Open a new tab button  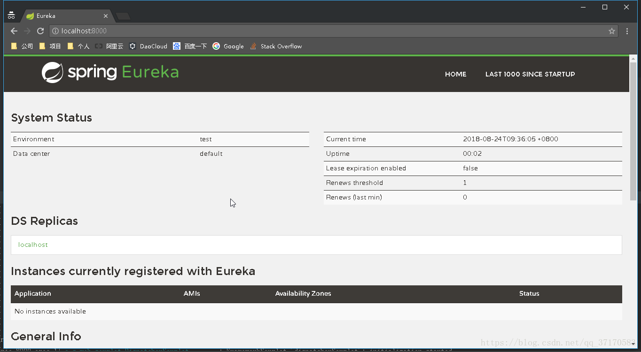(123, 16)
